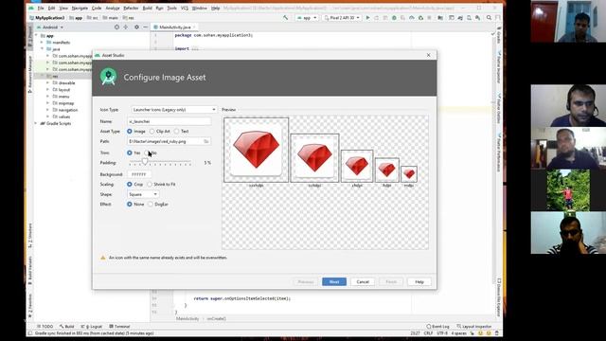The height and width of the screenshot is (341, 606).
Task: Open the Layout Inspector
Action: [x=474, y=326]
